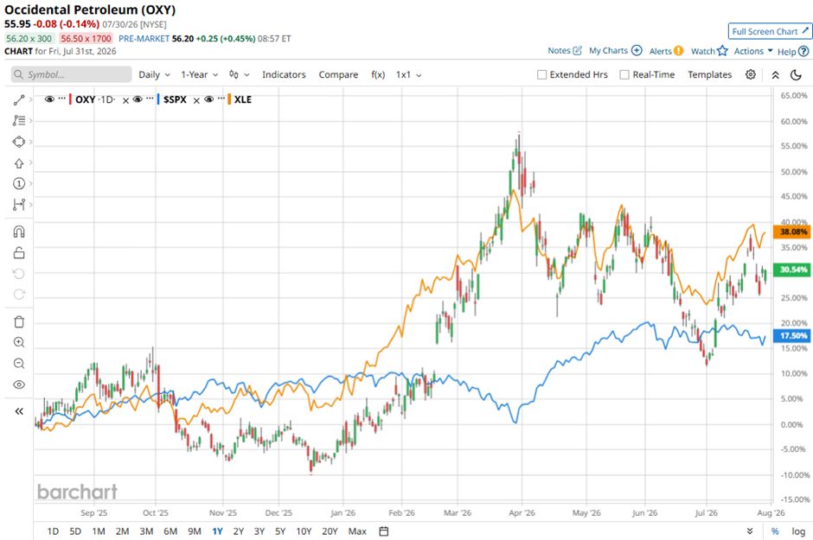Select the Max time range
813x540 pixels.
click(357, 531)
